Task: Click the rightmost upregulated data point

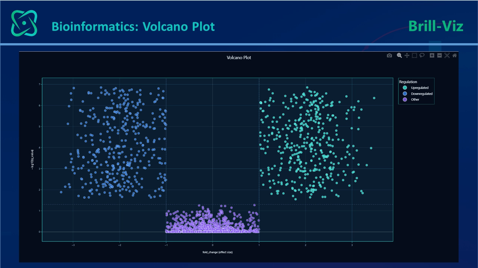Action: click(x=374, y=98)
